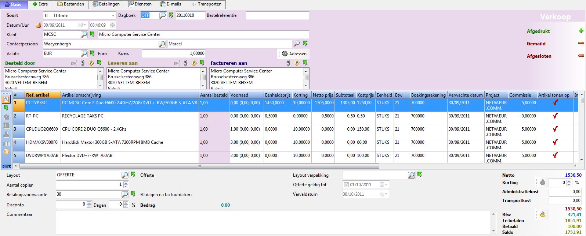Viewport: 586px width, 236px height.
Task: Click the Korting stamp icon
Action: tap(543, 182)
